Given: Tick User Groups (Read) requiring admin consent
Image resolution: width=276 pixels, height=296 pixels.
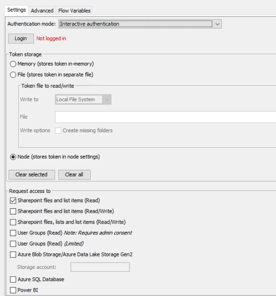Looking at the screenshot, I should click(x=13, y=233).
